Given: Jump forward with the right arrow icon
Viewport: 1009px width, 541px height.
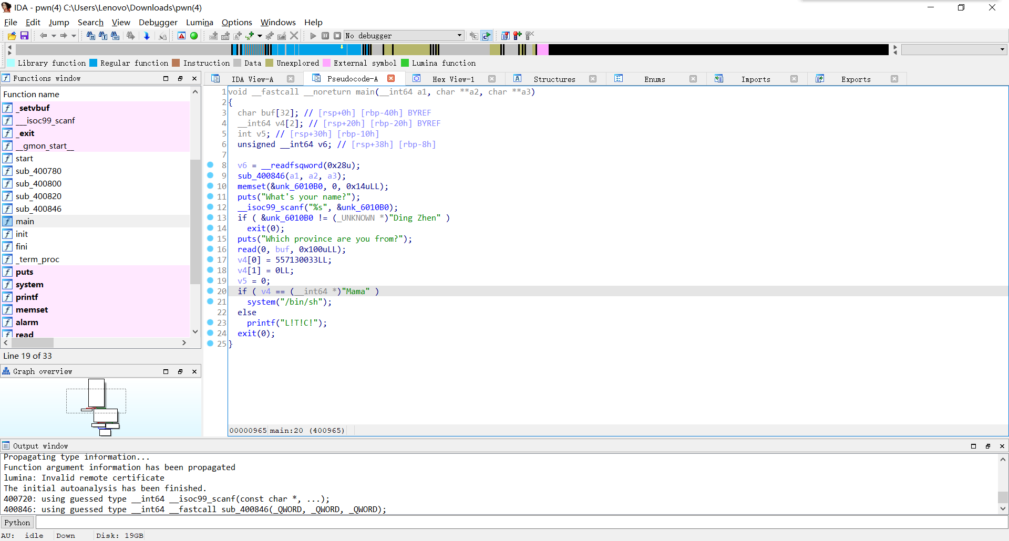Looking at the screenshot, I should coord(64,36).
